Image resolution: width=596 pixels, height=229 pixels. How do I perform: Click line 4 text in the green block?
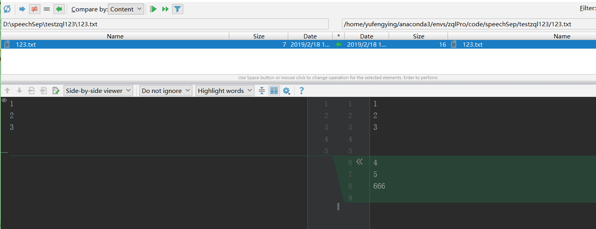[375, 162]
